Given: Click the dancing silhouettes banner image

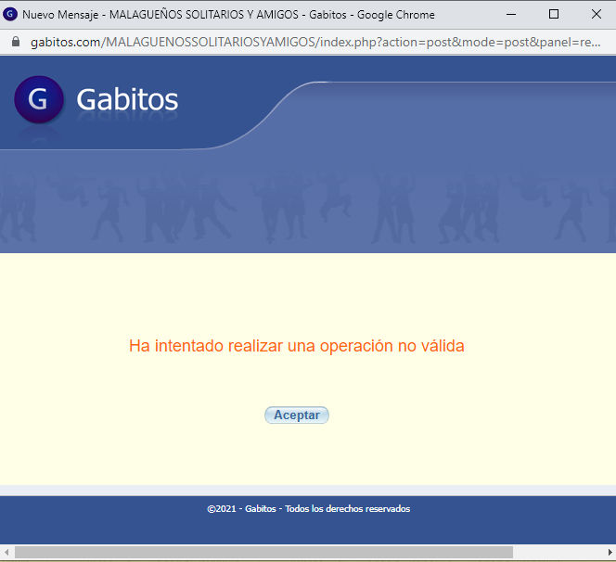Looking at the screenshot, I should (x=306, y=204).
